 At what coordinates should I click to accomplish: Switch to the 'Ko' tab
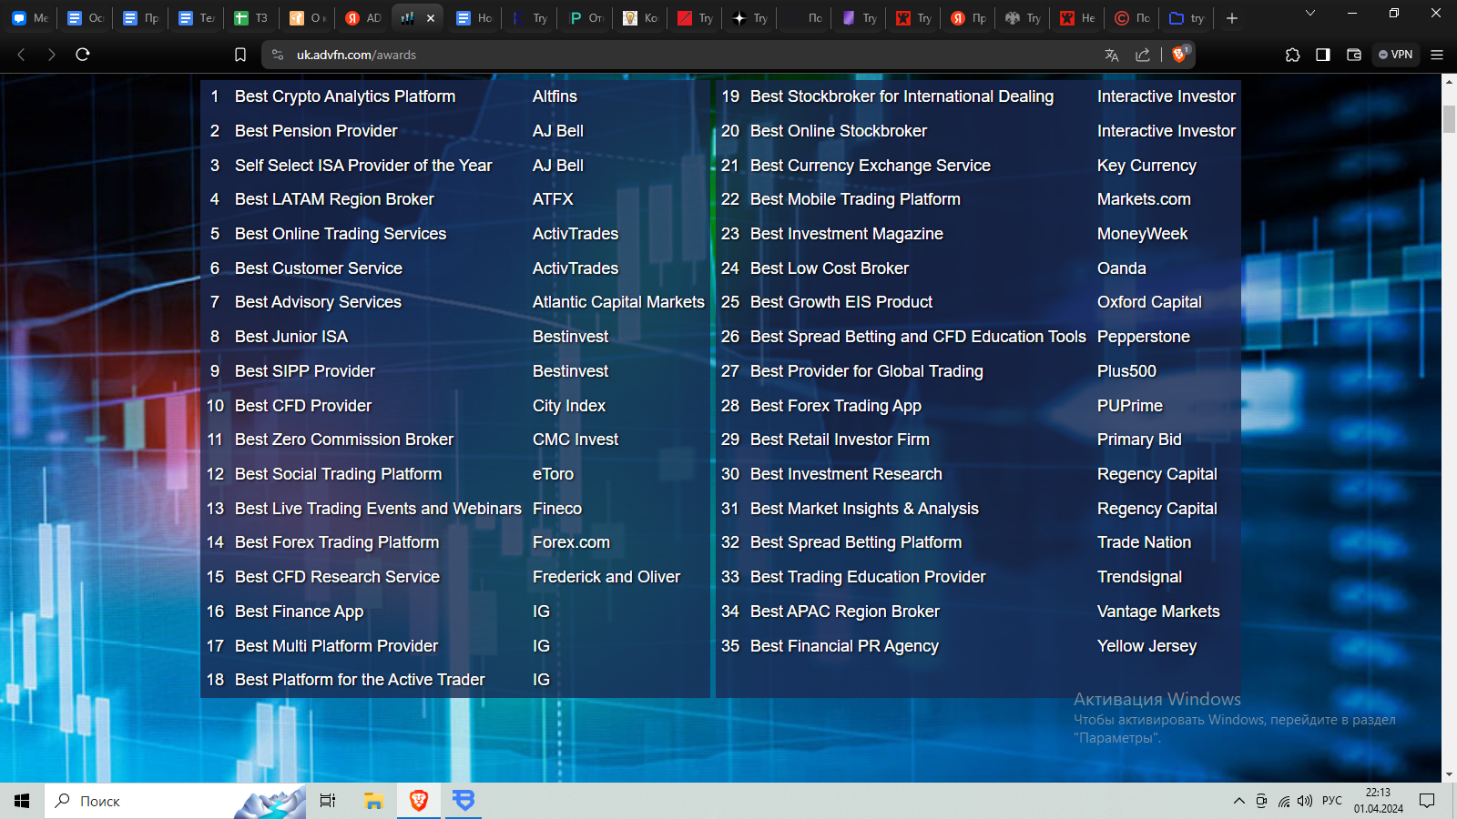(x=641, y=18)
